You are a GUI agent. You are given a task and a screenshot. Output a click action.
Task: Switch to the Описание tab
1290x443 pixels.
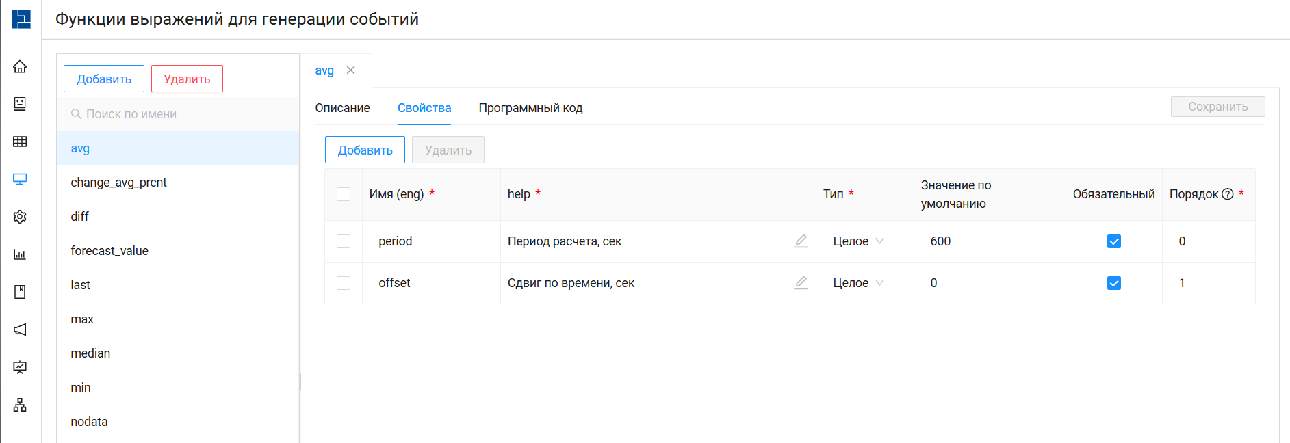pyautogui.click(x=342, y=108)
